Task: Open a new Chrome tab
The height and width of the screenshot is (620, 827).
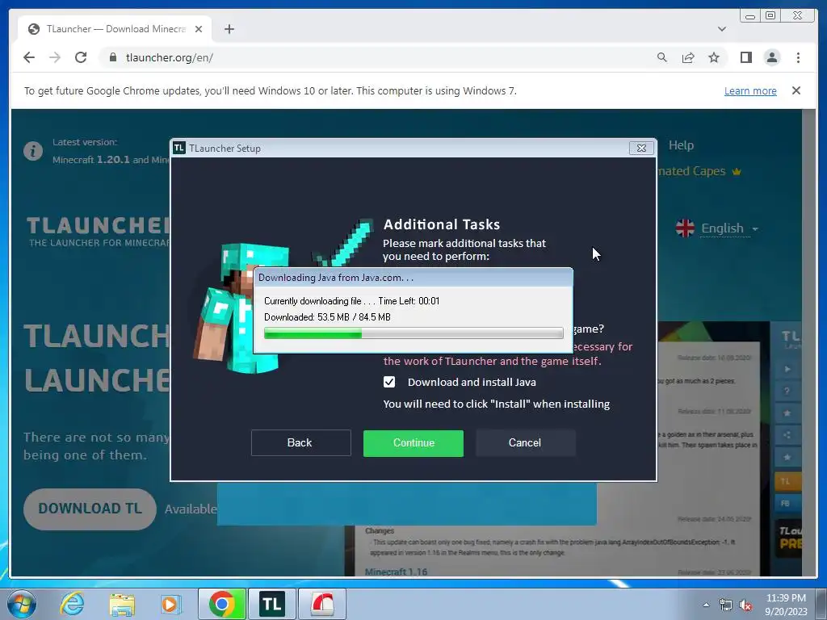Action: [x=229, y=29]
